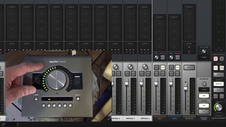Viewport: 226px width, 127px height.
Task: Mute the Virtual 3 channel
Action: click(x=133, y=74)
